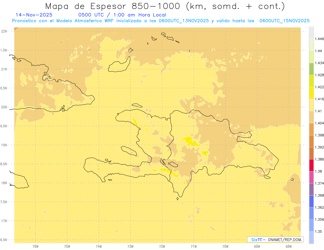
Task: Click the red swatch in the color legend
Action: 311,165
